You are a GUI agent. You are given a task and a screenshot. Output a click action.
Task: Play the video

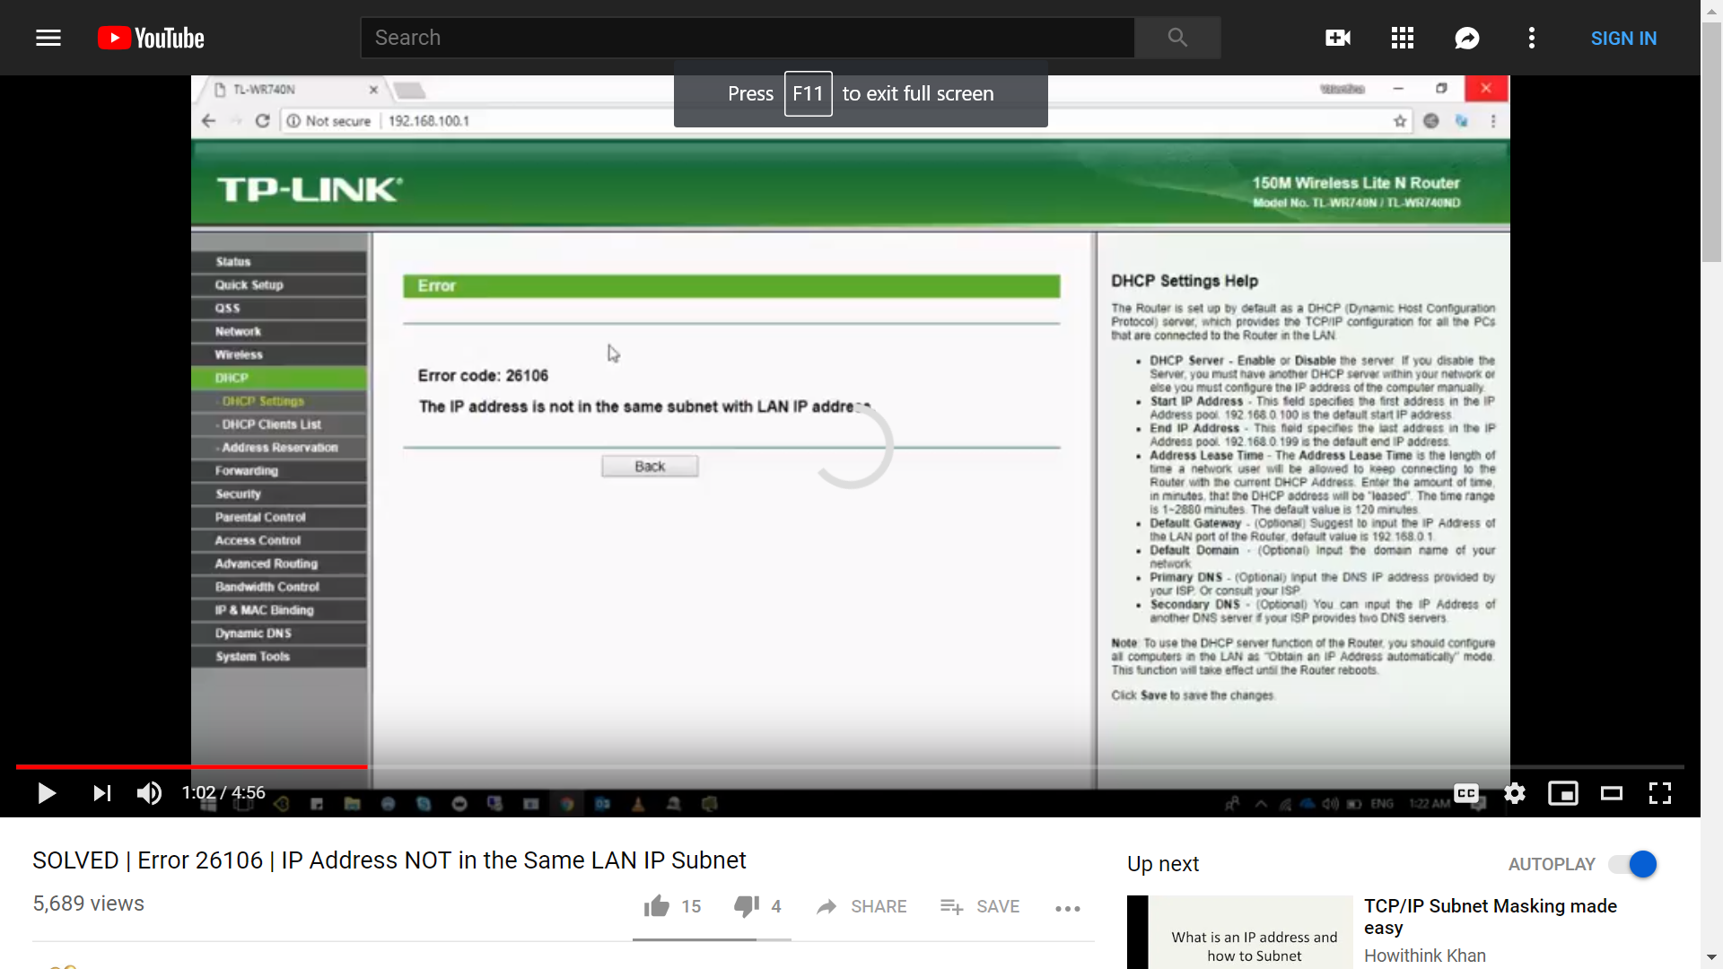47,793
